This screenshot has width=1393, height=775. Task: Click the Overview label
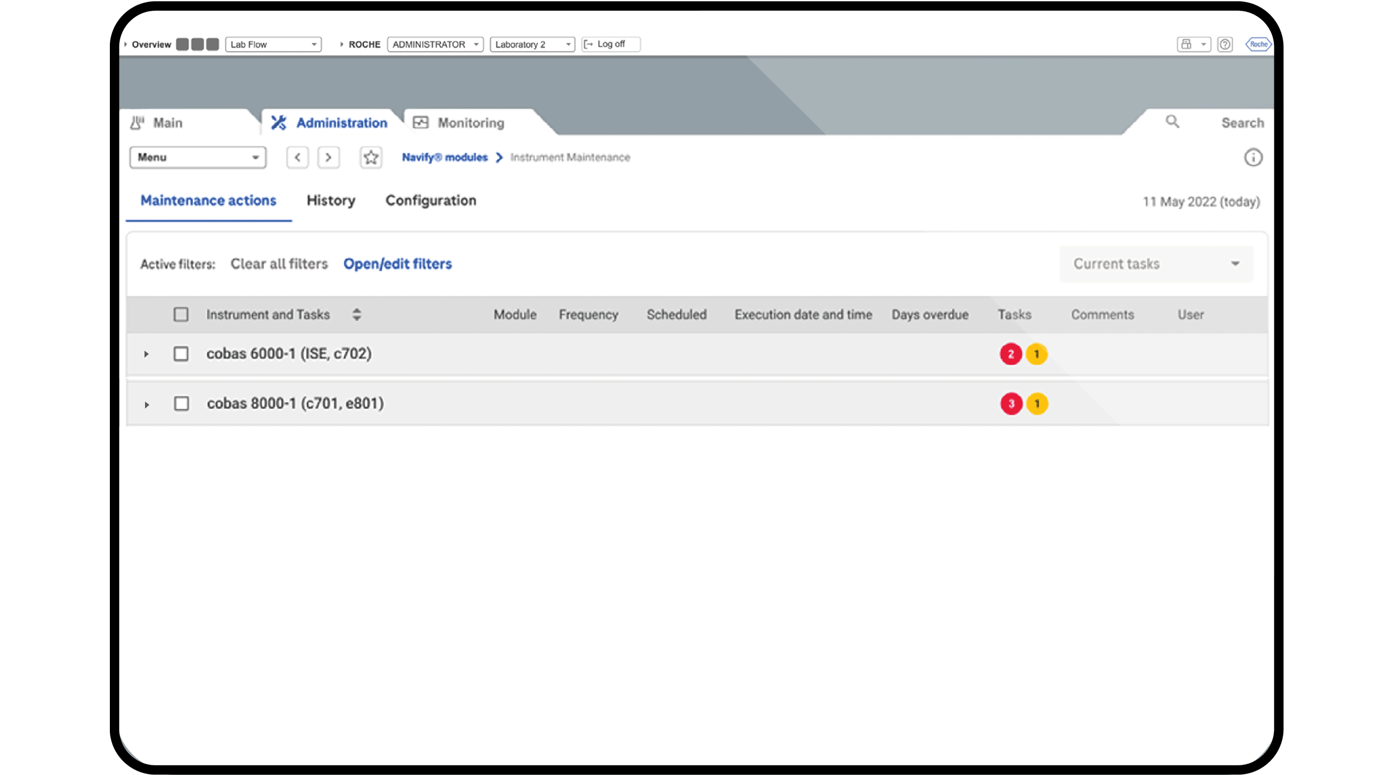point(151,44)
